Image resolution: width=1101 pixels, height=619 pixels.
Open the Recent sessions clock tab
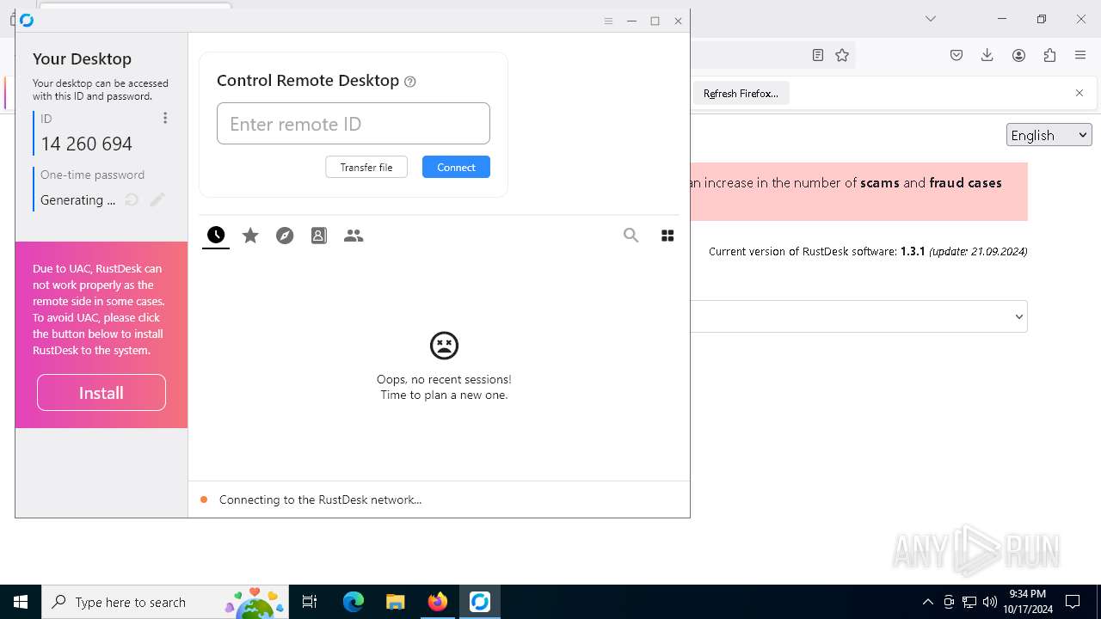[x=216, y=235]
